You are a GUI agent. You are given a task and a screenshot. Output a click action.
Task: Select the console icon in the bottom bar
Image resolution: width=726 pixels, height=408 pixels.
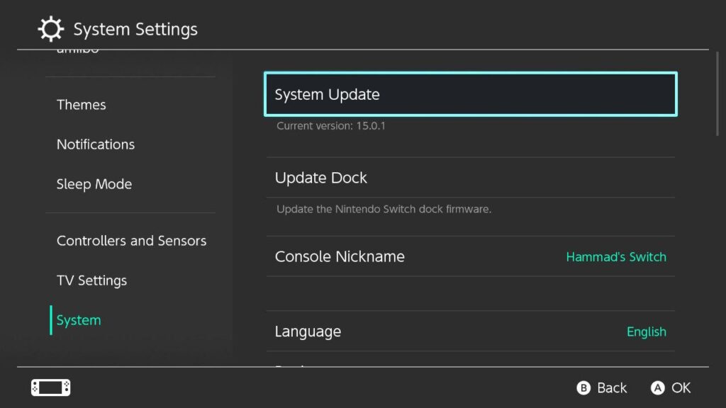(x=50, y=387)
